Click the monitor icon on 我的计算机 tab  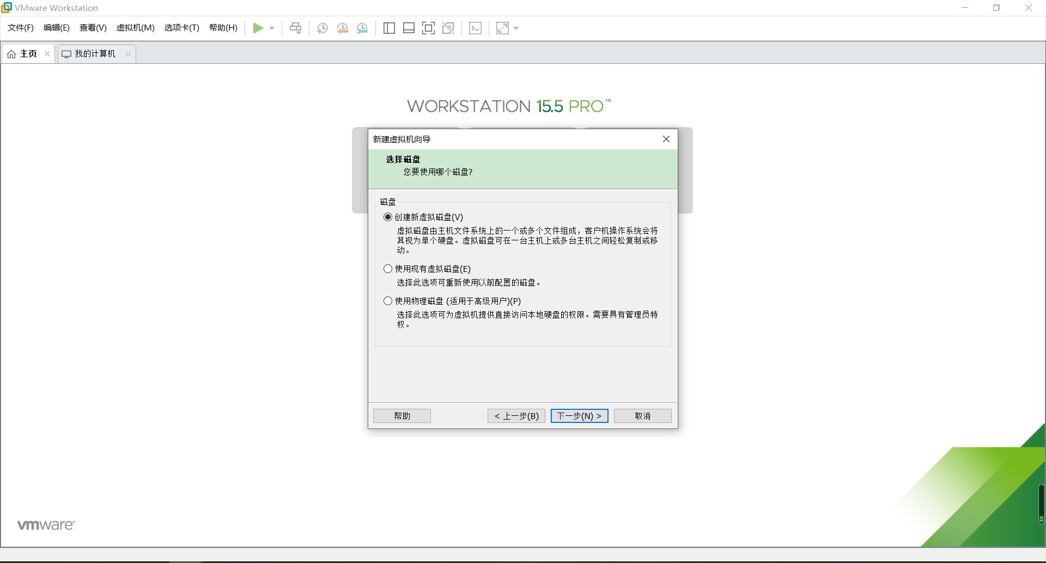(x=66, y=54)
